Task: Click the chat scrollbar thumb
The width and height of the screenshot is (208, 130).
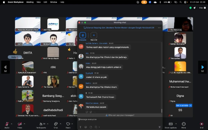Action: (x=162, y=111)
